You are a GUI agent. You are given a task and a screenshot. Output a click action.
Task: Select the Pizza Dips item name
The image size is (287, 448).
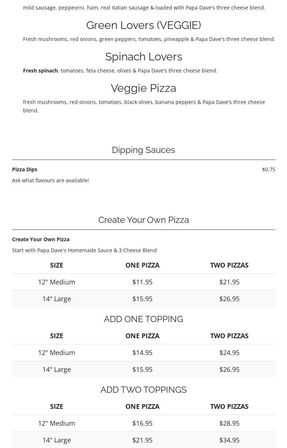(x=24, y=169)
